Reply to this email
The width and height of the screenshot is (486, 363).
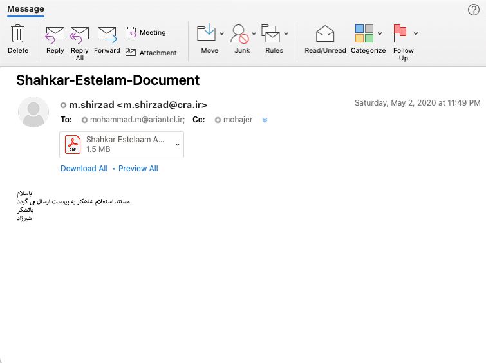(x=55, y=35)
